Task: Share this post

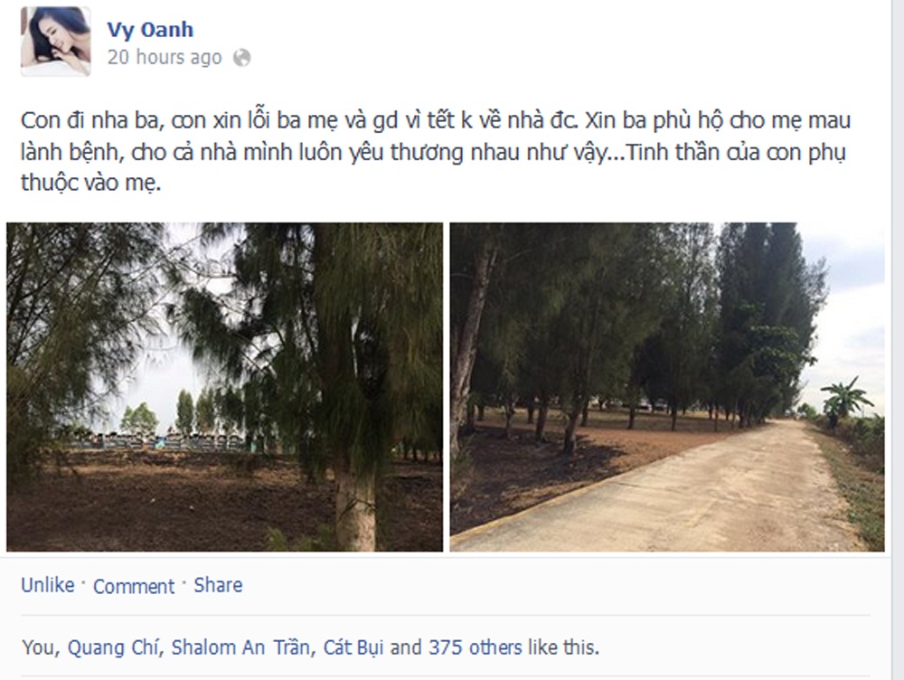Action: coord(218,585)
